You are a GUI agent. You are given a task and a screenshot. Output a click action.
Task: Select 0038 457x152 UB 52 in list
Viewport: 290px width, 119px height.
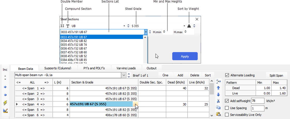pos(101,56)
